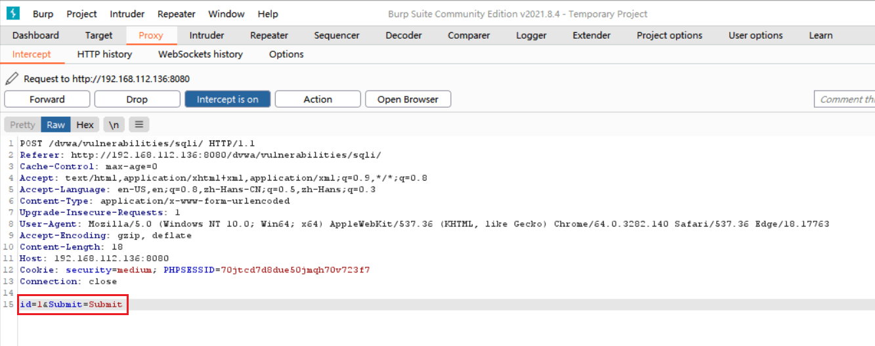Open the Repeater menu in the menu bar

click(x=177, y=14)
